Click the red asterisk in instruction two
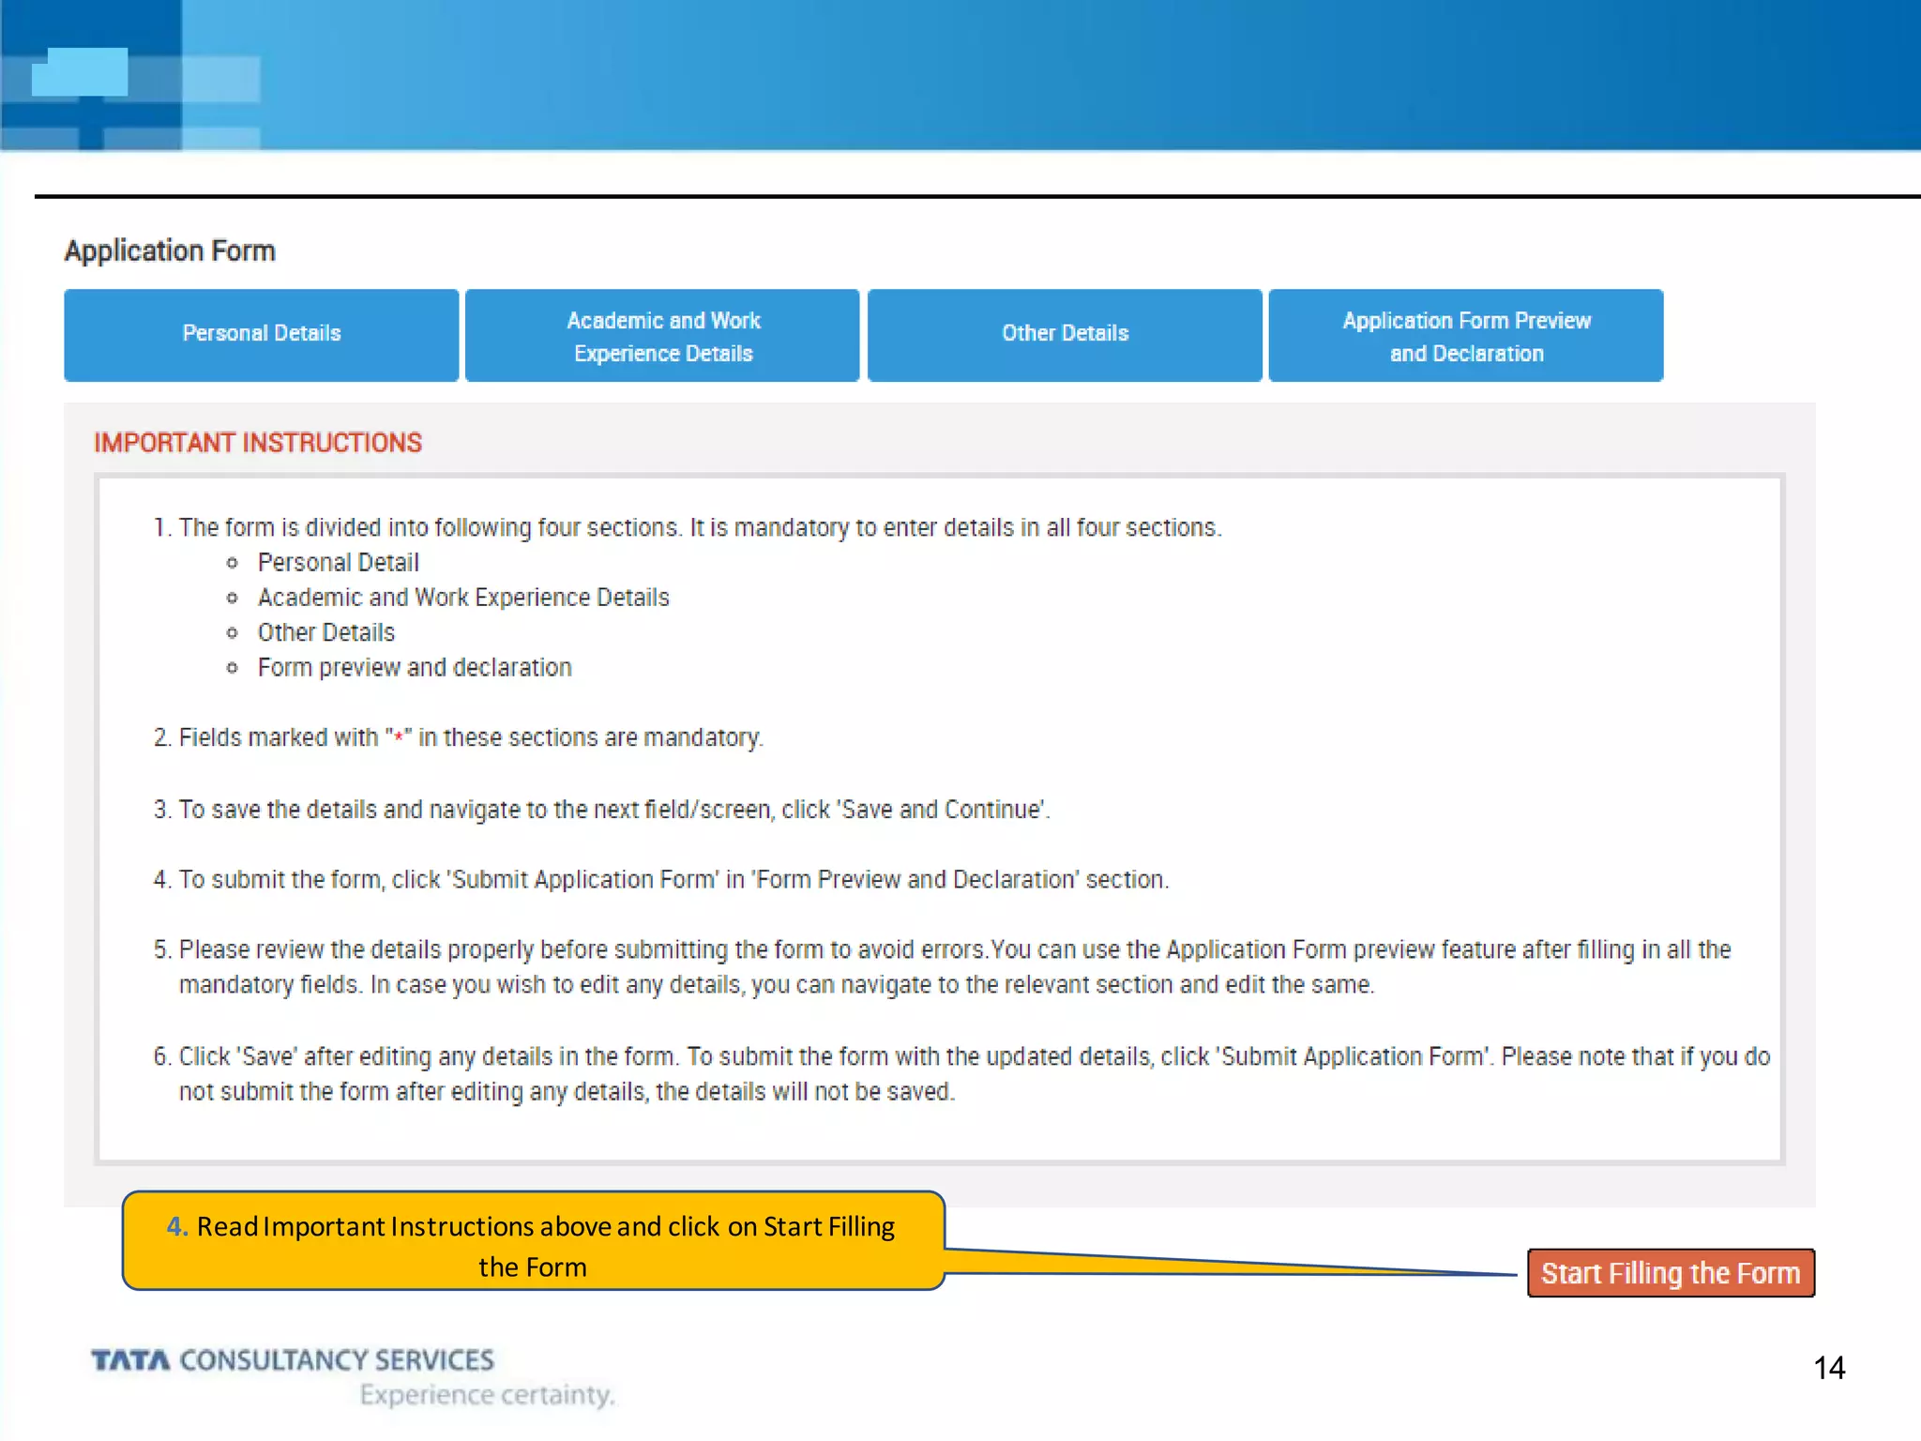The width and height of the screenshot is (1921, 1441). (399, 738)
